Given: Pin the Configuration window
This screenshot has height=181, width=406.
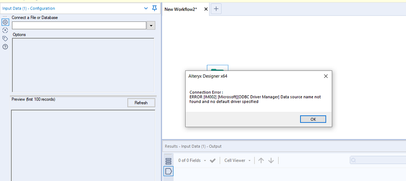Looking at the screenshot, I should point(154,8).
